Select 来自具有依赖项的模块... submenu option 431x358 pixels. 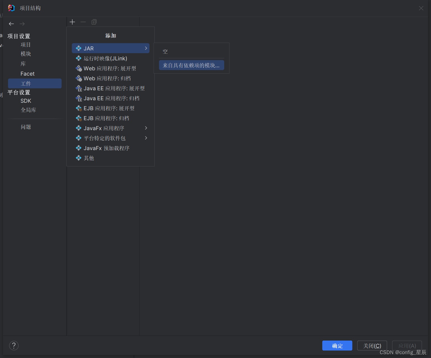[x=192, y=65]
